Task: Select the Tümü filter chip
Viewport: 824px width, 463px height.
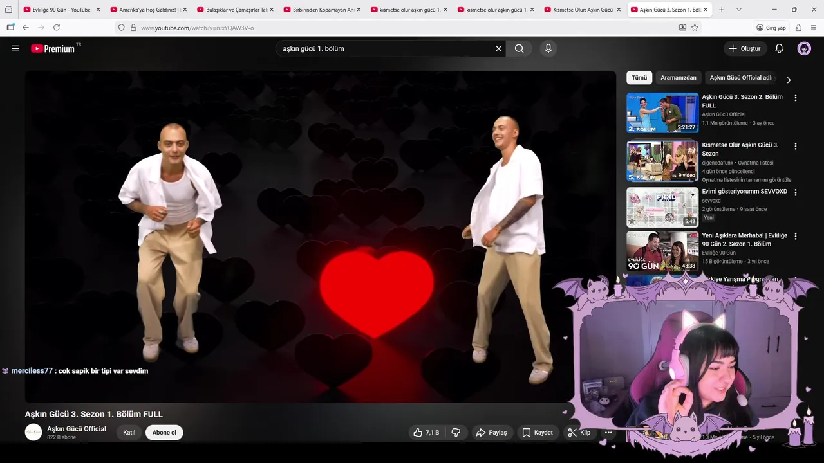Action: pyautogui.click(x=639, y=78)
